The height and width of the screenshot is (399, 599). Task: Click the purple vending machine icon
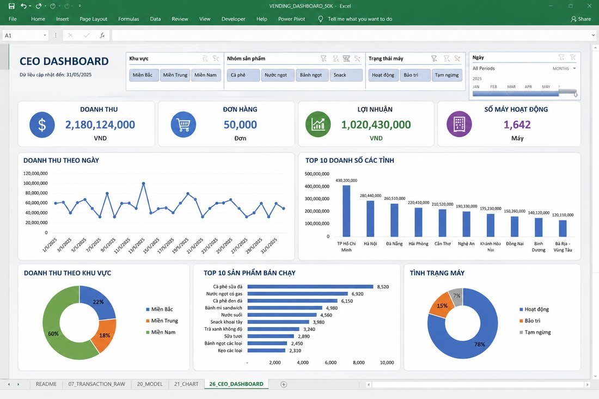459,124
